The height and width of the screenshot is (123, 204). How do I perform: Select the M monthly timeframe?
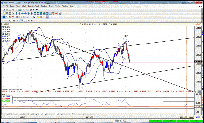[32, 21]
